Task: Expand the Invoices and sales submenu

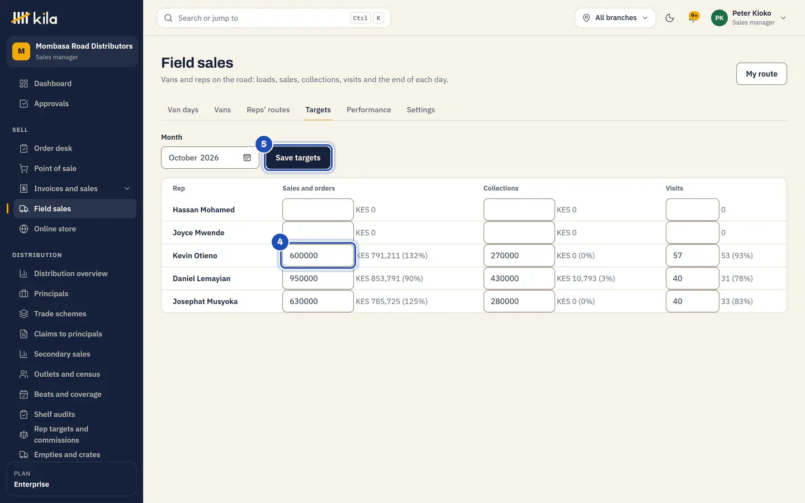Action: (127, 188)
